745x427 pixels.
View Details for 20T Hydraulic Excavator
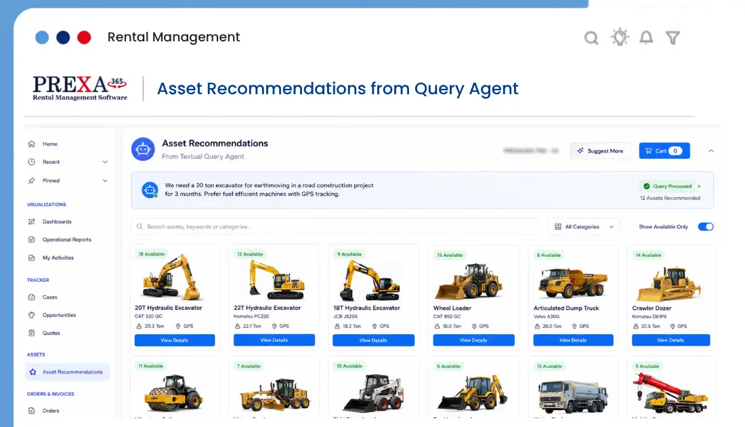coord(174,340)
